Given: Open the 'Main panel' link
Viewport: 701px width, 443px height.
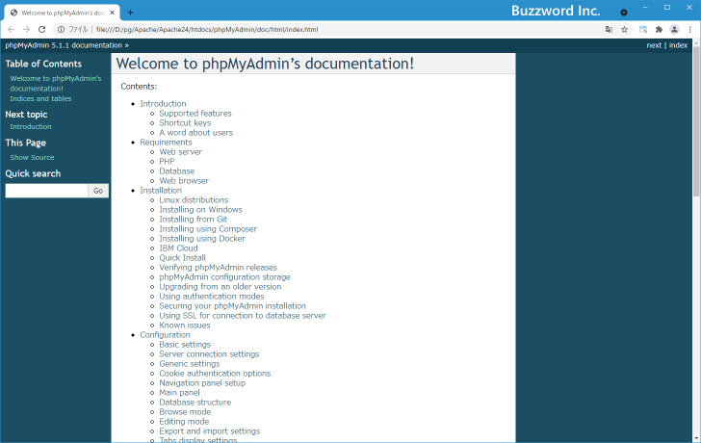Looking at the screenshot, I should point(179,393).
